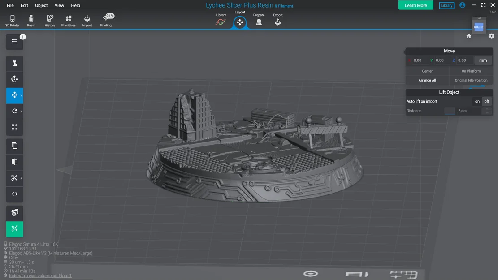Open the File menu

[x=10, y=5]
